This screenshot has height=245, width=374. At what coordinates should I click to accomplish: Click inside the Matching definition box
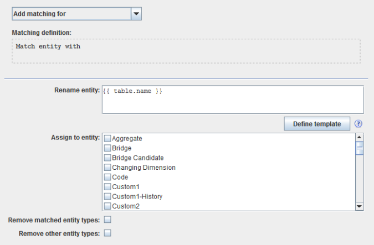tap(186, 51)
